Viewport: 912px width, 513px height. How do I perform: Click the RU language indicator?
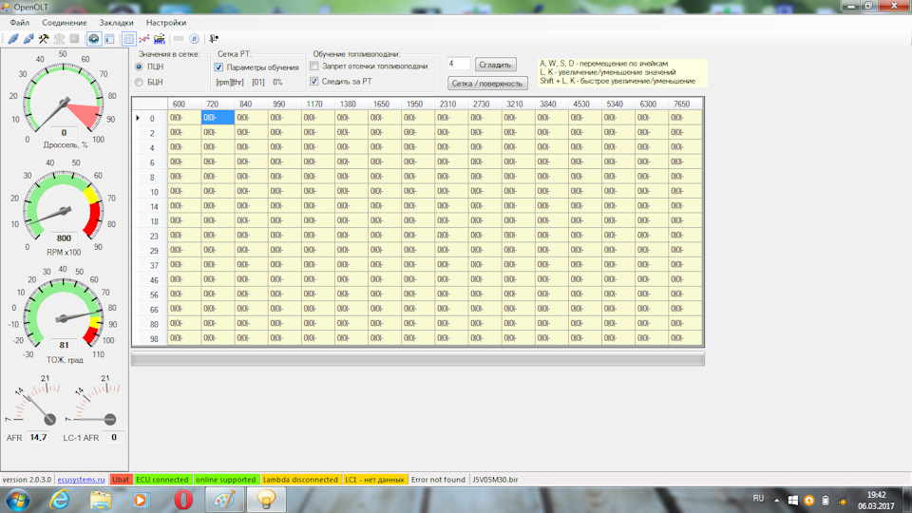pyautogui.click(x=758, y=499)
